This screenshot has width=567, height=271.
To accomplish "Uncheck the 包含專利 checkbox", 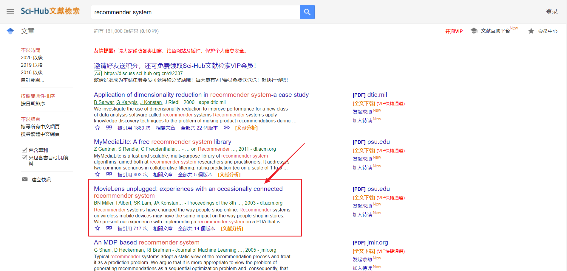I will (x=24, y=149).
